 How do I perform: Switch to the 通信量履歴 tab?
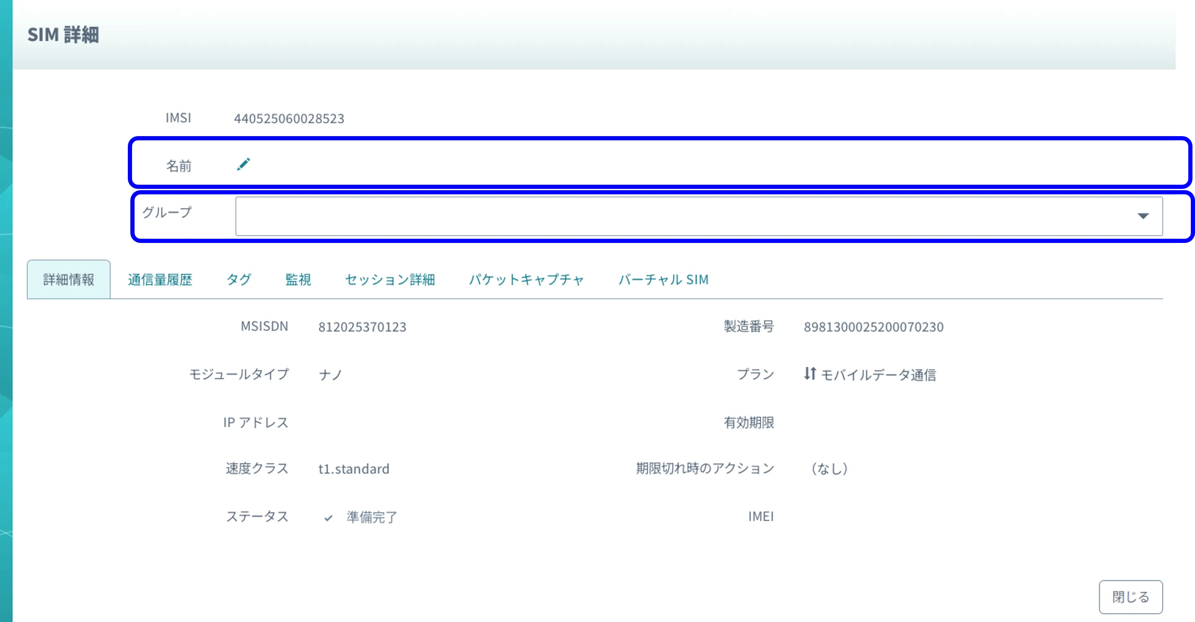[x=160, y=279]
